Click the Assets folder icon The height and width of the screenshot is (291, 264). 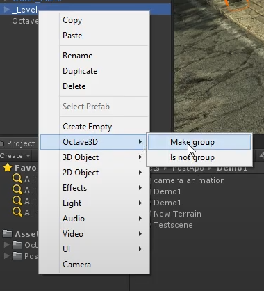pyautogui.click(x=7, y=234)
